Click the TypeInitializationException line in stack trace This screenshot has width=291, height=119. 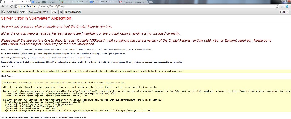[82, 100]
